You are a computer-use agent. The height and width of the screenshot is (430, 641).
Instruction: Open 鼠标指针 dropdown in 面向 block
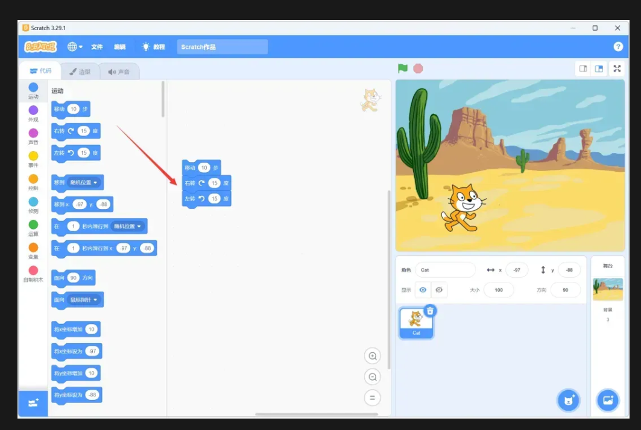coord(84,300)
